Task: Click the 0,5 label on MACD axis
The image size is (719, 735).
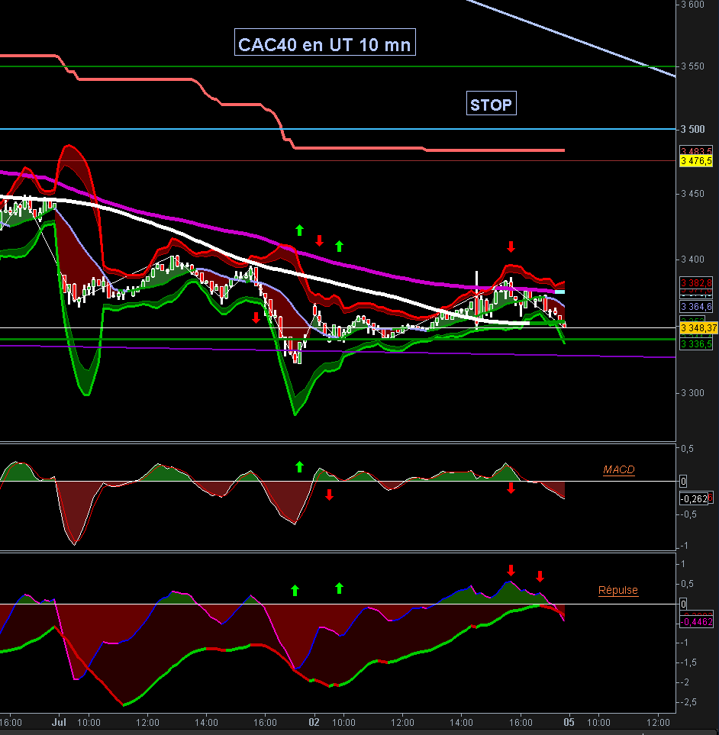Action: [x=688, y=449]
